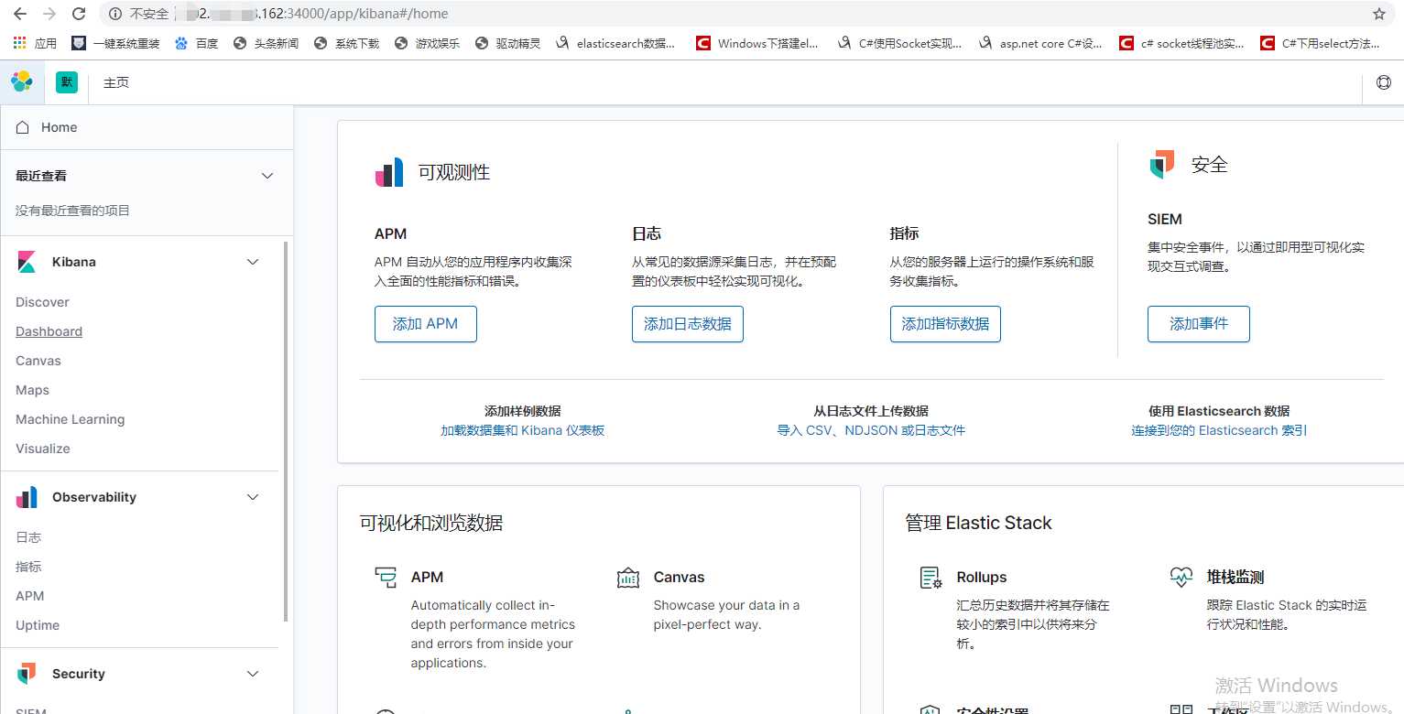Open the Canvas link under 可视化和浏览数据

point(679,578)
